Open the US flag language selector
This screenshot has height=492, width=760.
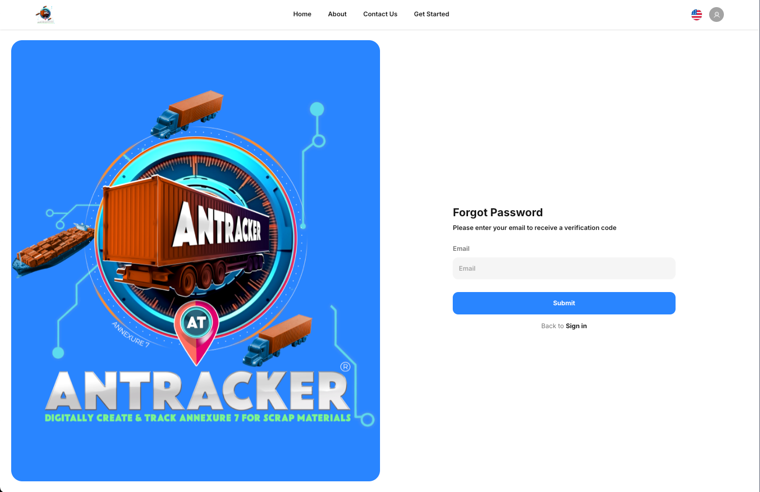pos(696,15)
